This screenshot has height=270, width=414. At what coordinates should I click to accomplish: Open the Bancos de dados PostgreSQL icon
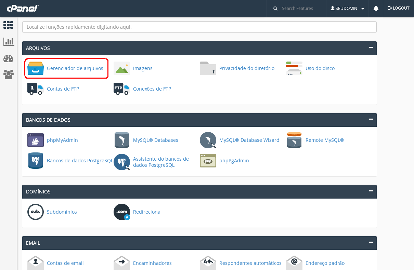tap(36, 161)
